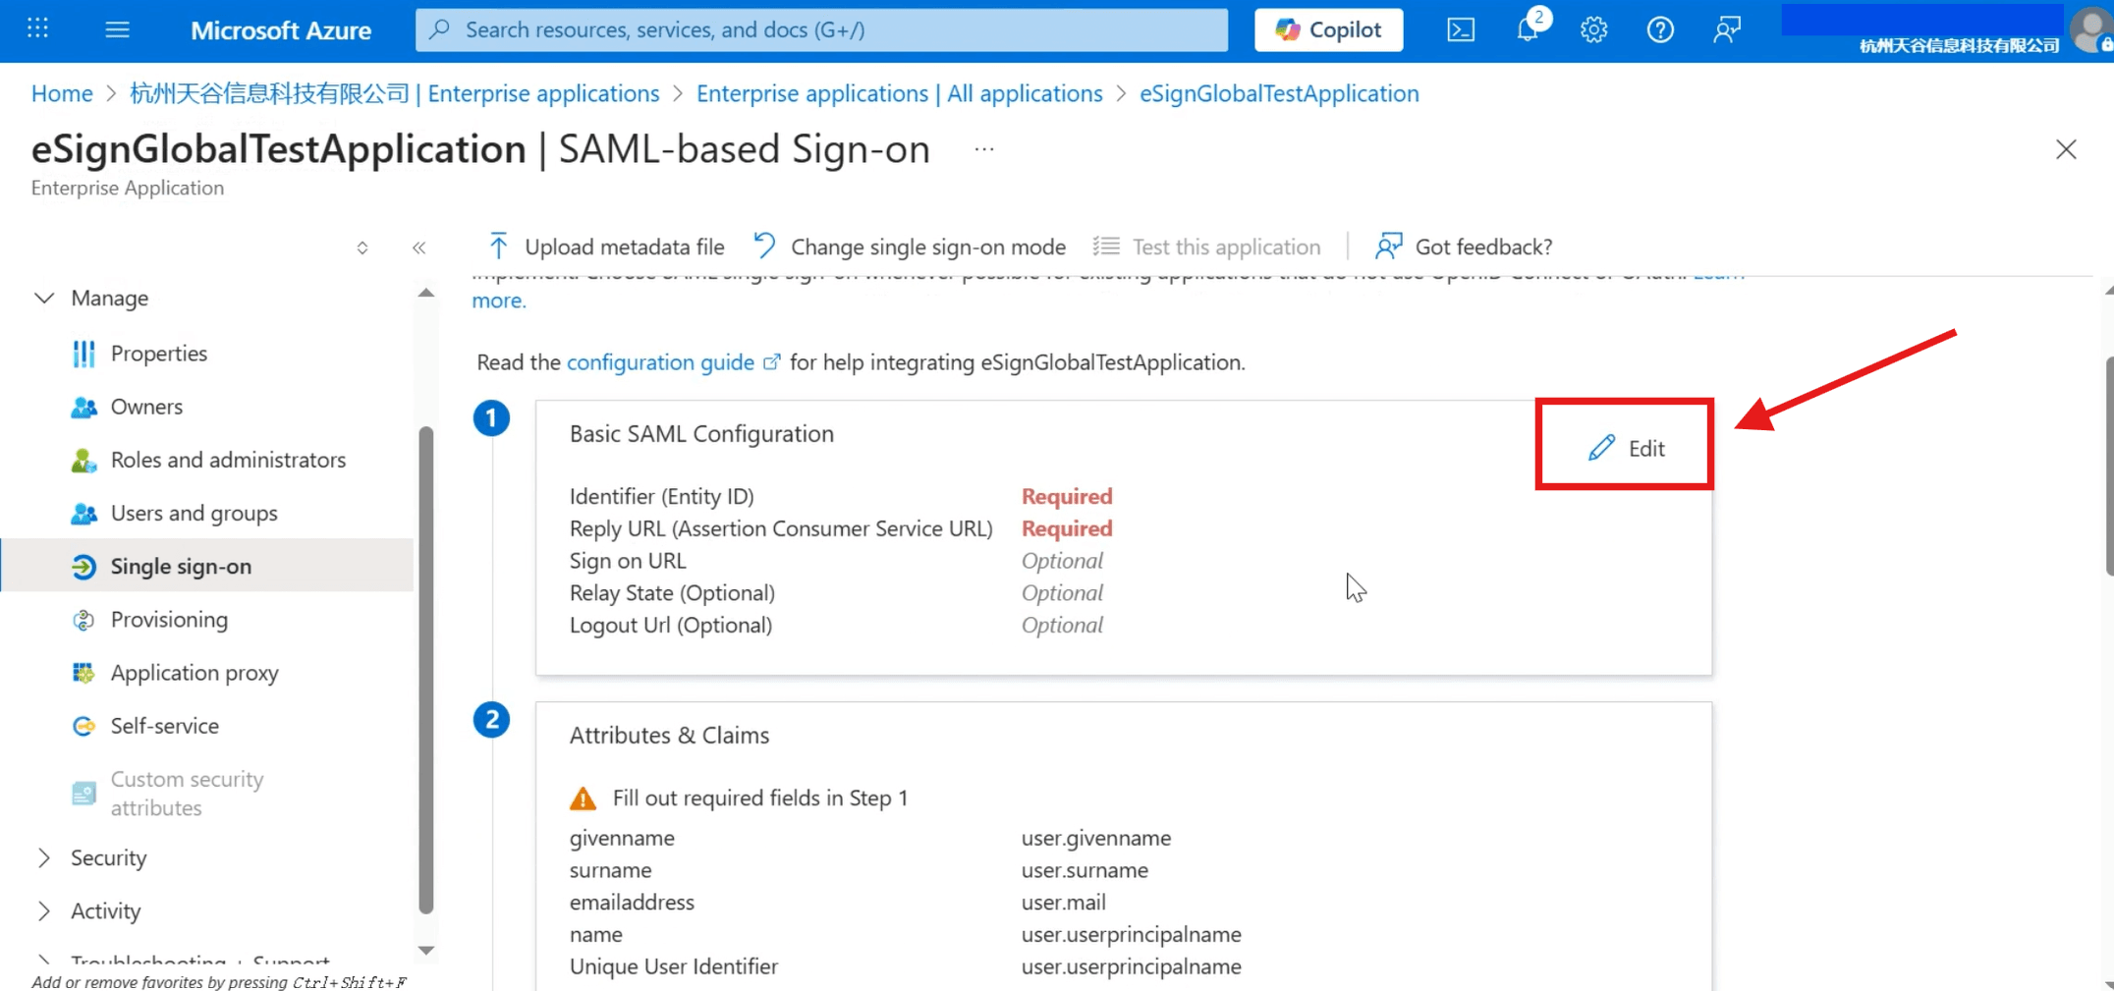The height and width of the screenshot is (991, 2114).
Task: Click the 'Sign on URL' label
Action: pos(628,561)
